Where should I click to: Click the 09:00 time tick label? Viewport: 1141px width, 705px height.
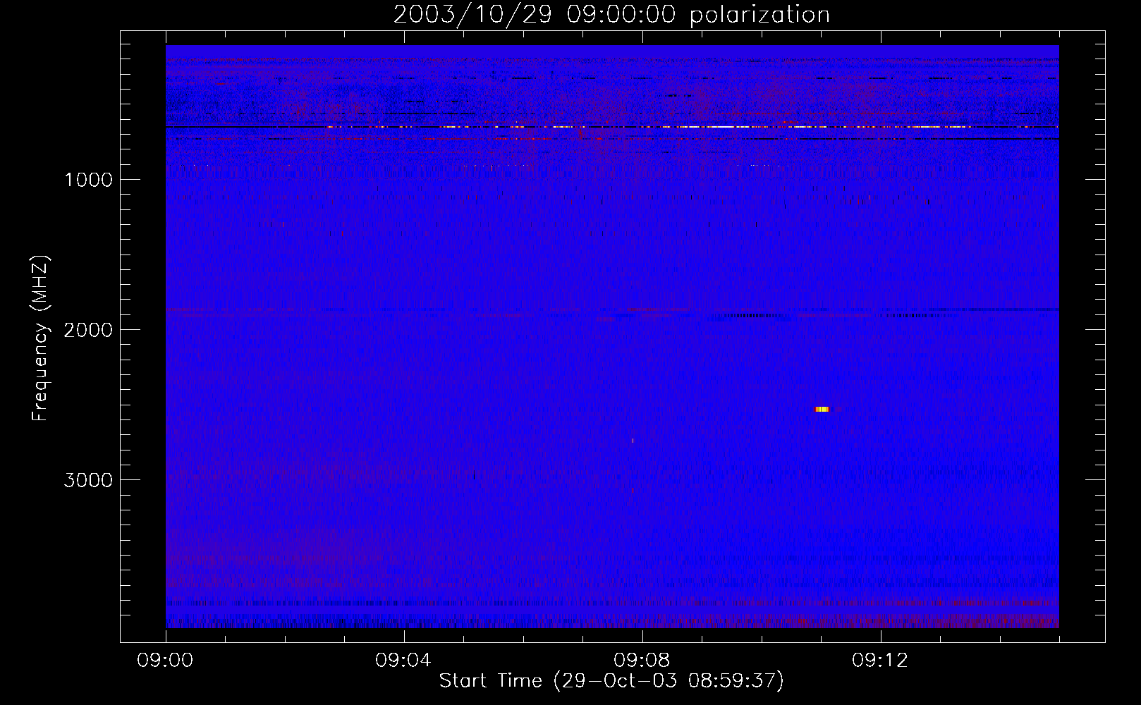coord(166,661)
